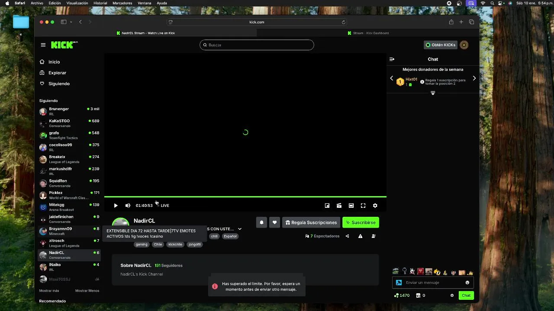Image resolution: width=554 pixels, height=311 pixels.
Task: Click the user icon beside the report icon
Action: 374,236
